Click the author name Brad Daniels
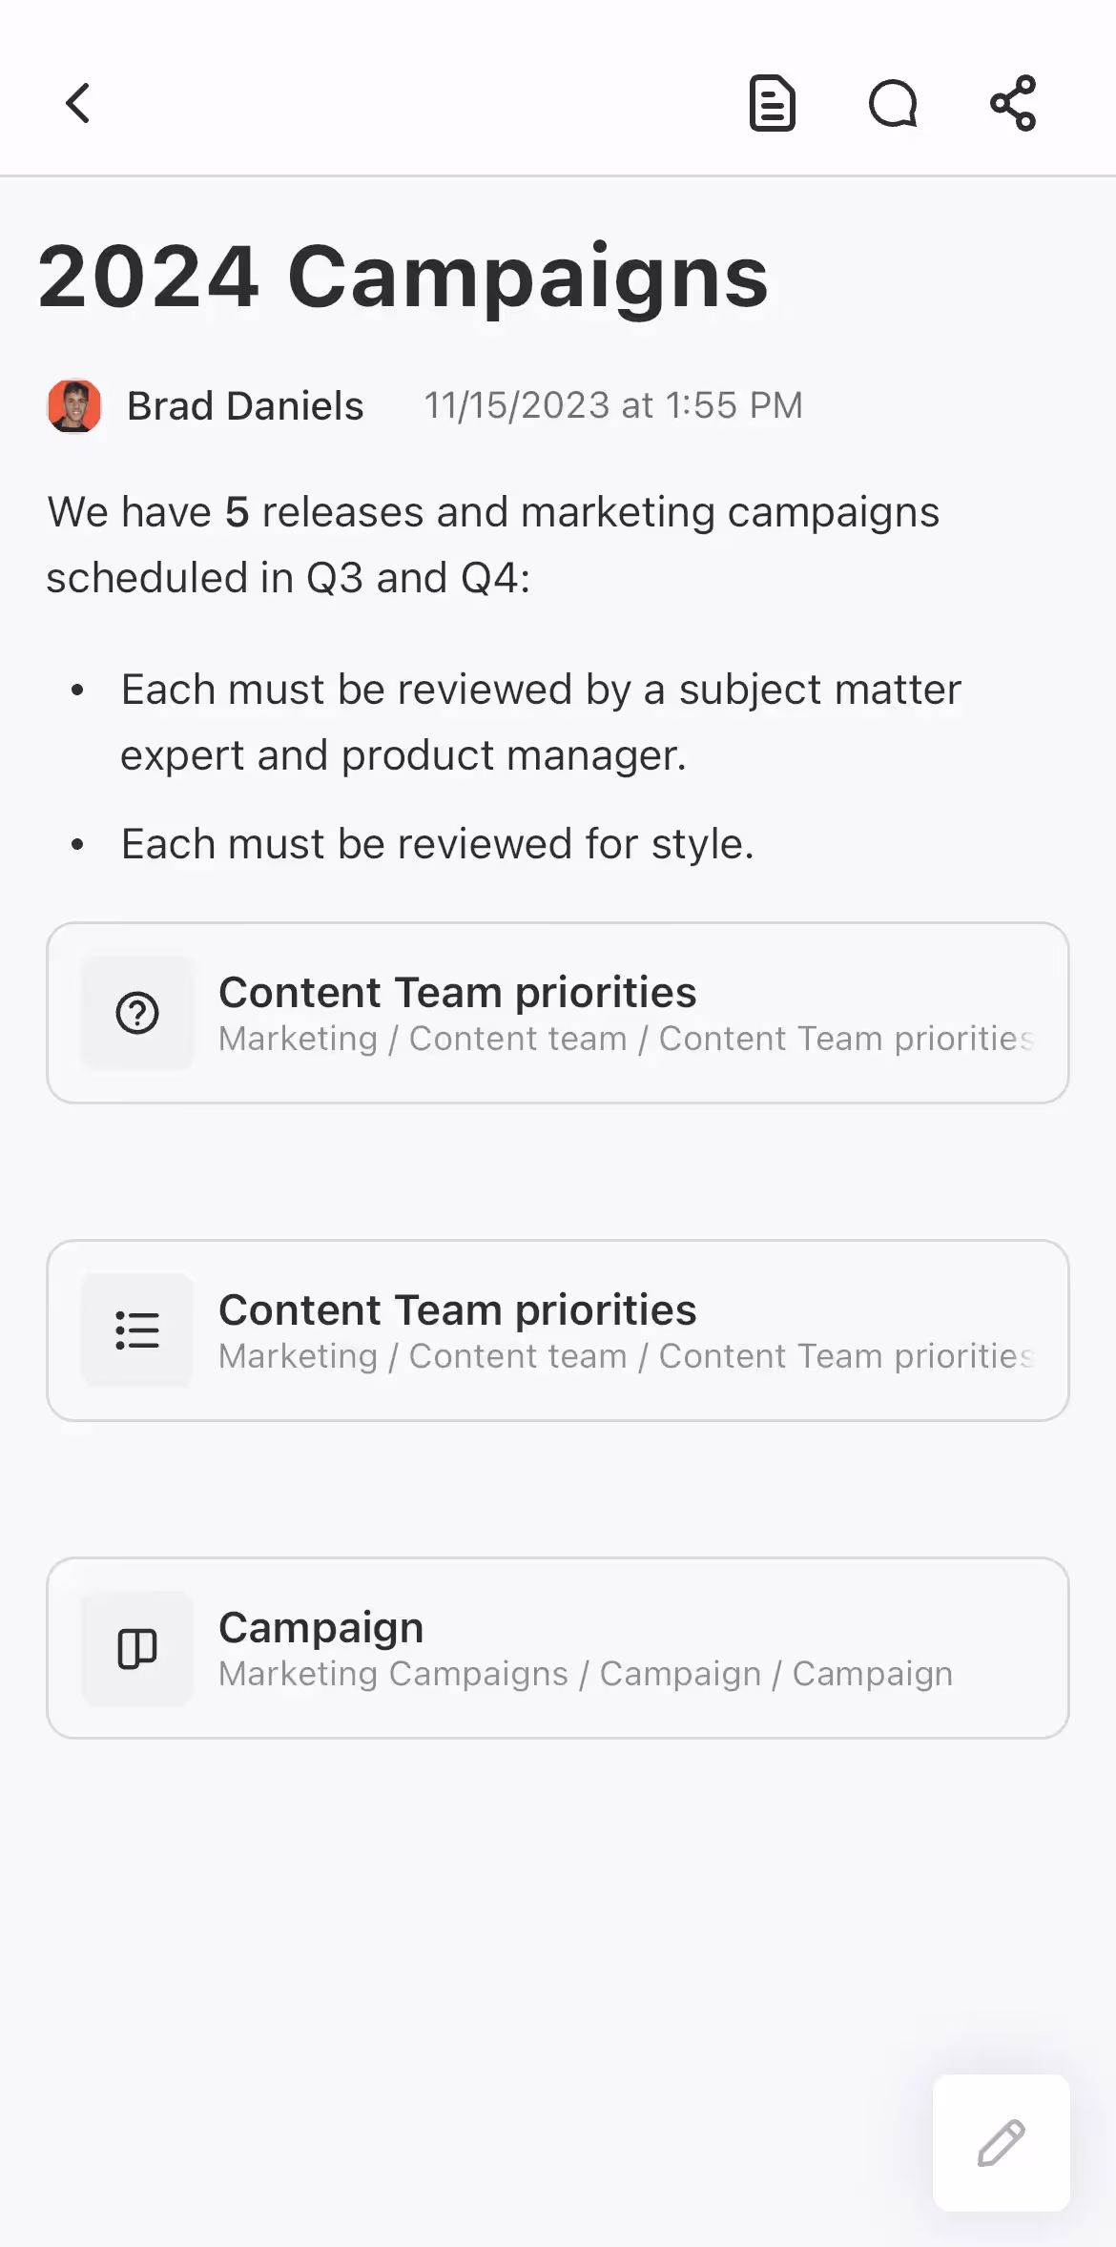This screenshot has height=2247, width=1116. pos(244,404)
